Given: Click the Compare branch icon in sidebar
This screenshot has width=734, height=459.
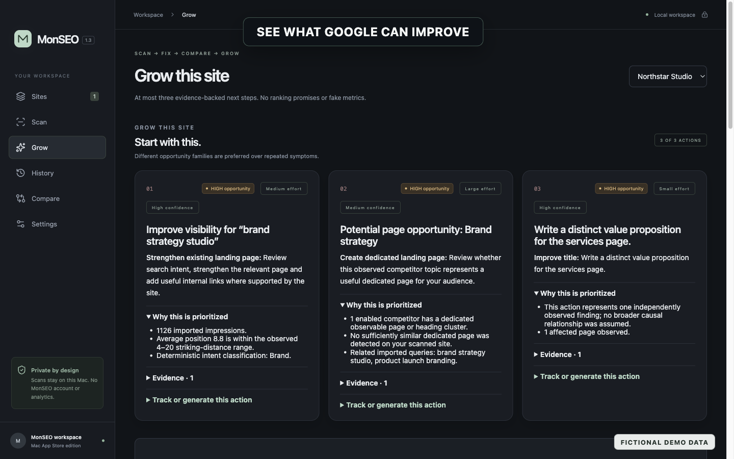Looking at the screenshot, I should (20, 198).
